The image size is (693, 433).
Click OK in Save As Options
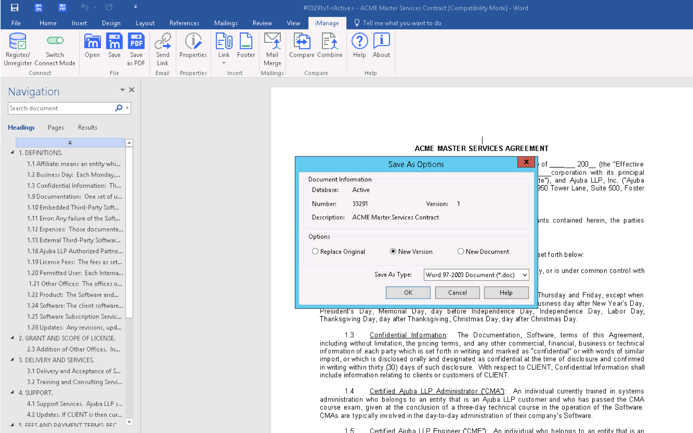pyautogui.click(x=408, y=293)
